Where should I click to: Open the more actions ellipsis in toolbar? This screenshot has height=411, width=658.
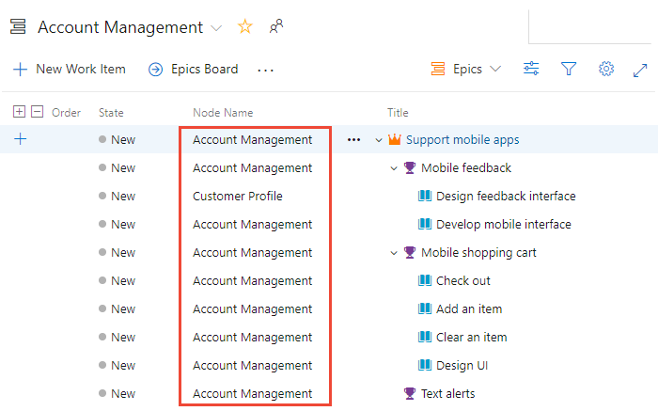[x=265, y=71]
